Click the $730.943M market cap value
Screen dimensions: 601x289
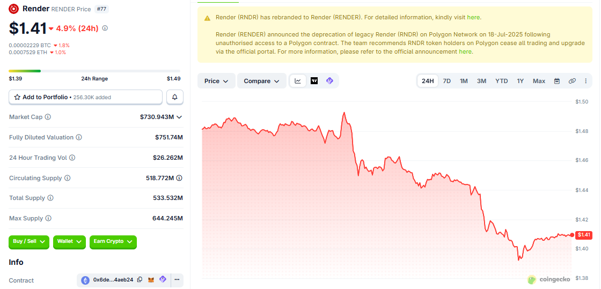point(157,117)
